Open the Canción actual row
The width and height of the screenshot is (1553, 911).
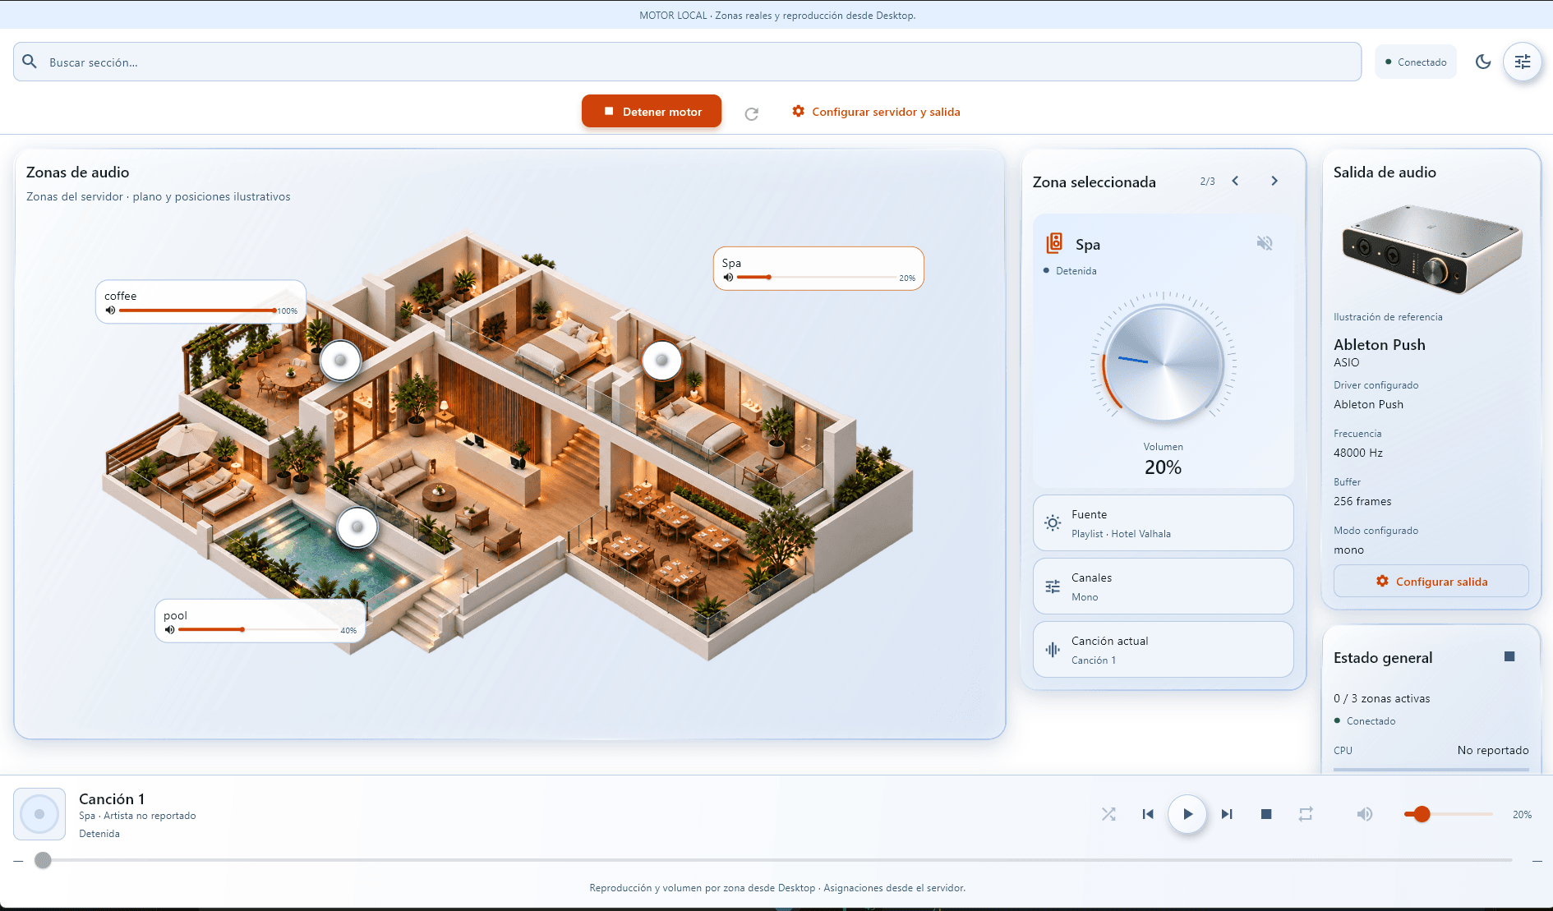pos(1163,650)
